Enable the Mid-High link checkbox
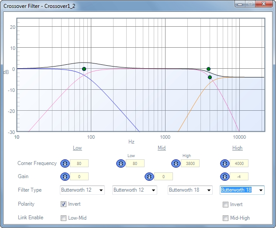The height and width of the screenshot is (228, 276). coord(225,218)
